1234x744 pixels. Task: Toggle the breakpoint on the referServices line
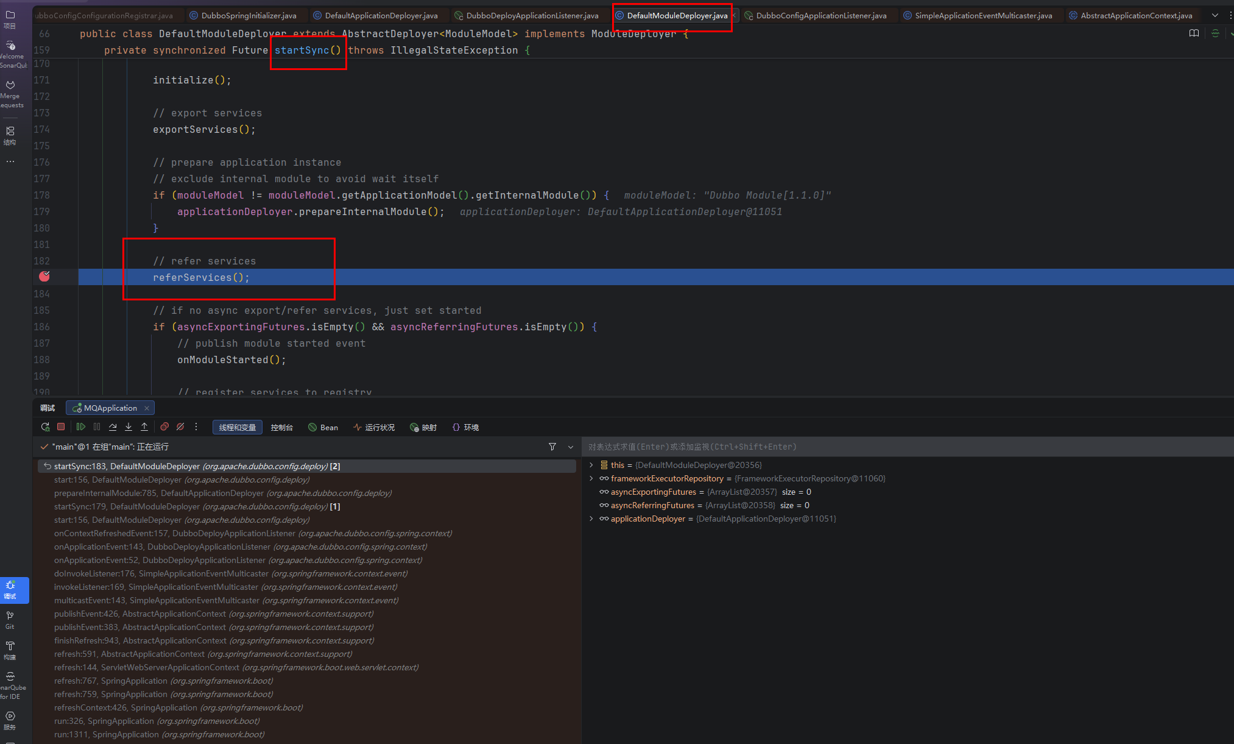[x=44, y=277]
